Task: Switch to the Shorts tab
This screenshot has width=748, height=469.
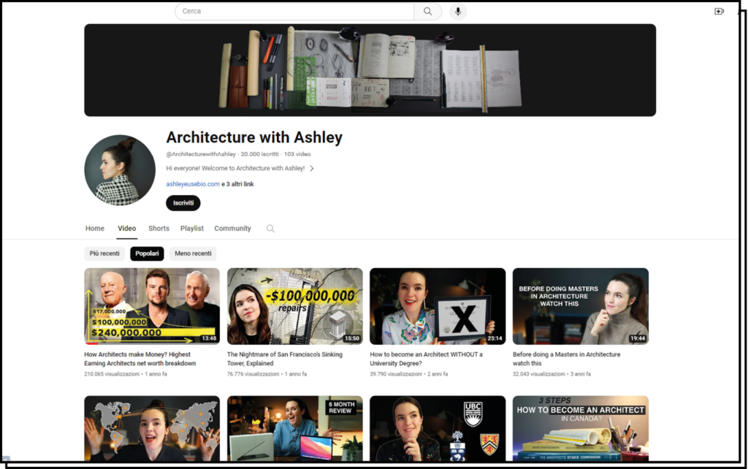Action: coord(159,229)
